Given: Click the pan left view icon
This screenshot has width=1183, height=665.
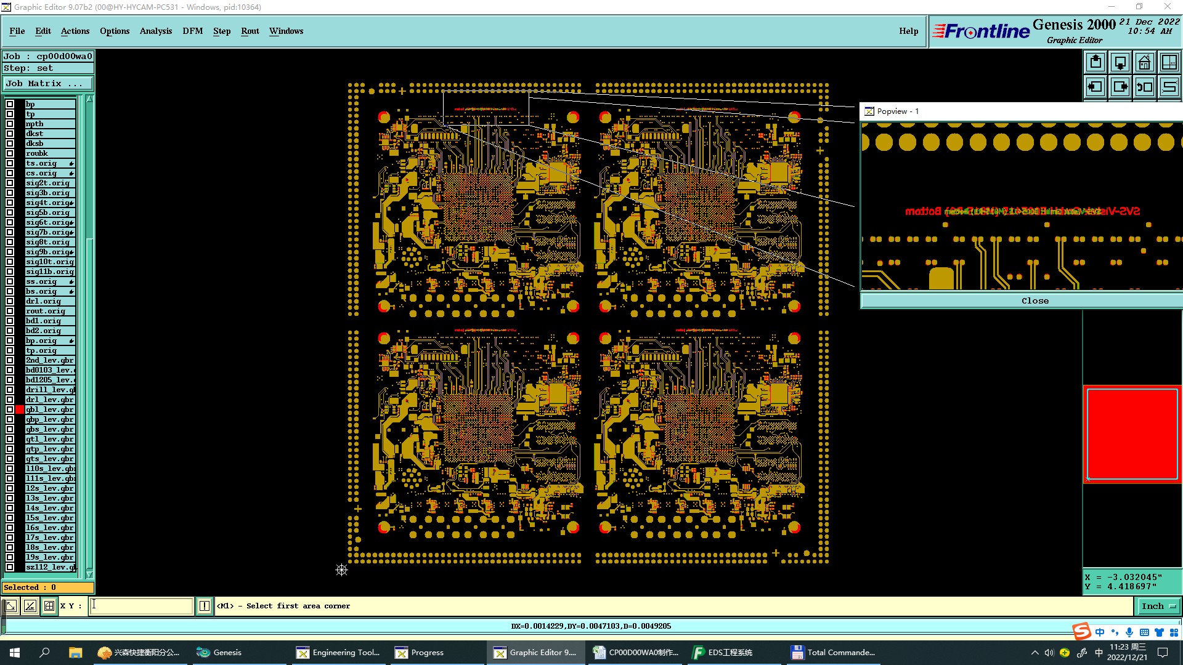Looking at the screenshot, I should pyautogui.click(x=1096, y=87).
